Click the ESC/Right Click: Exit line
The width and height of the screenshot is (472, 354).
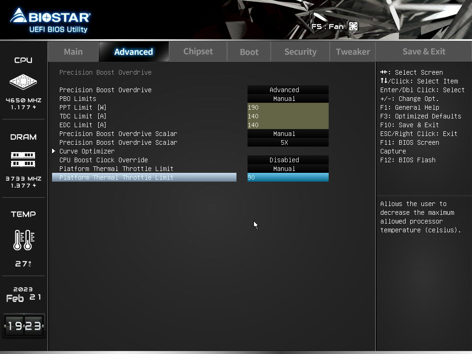point(419,134)
